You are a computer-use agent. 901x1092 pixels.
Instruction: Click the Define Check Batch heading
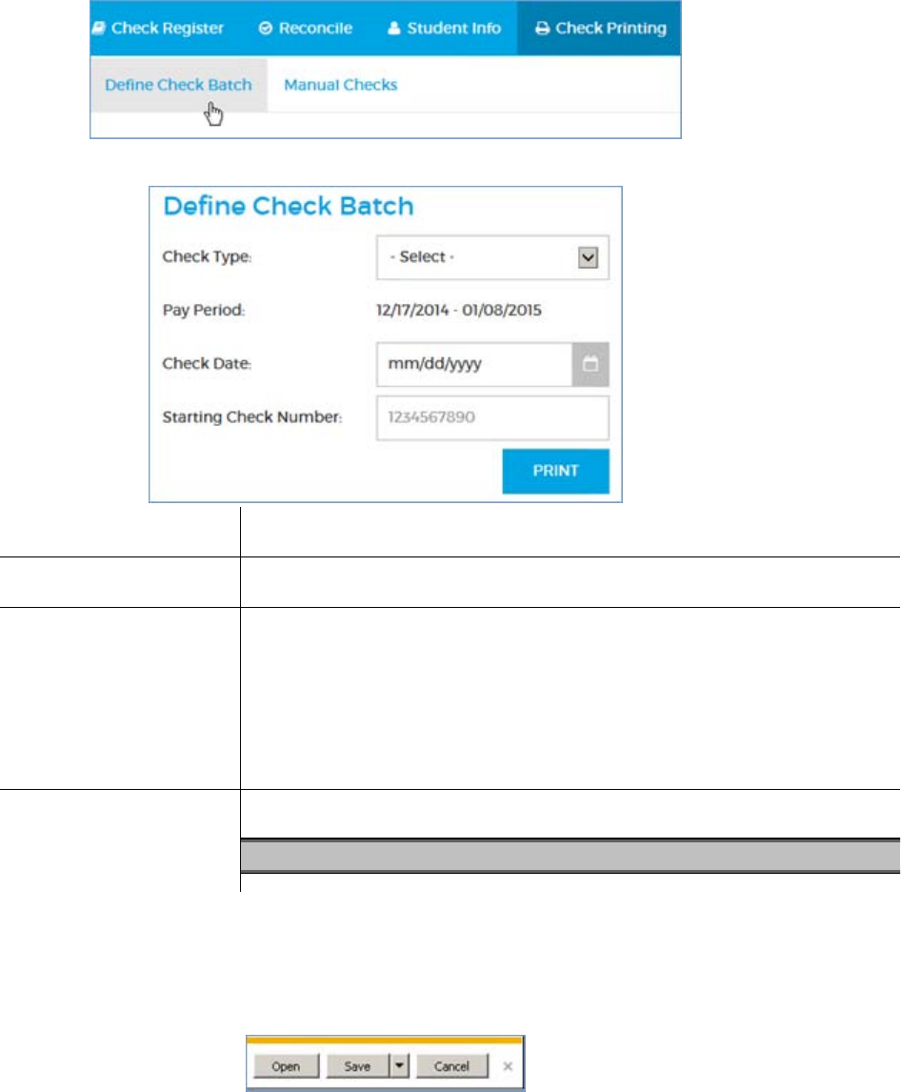tap(289, 206)
